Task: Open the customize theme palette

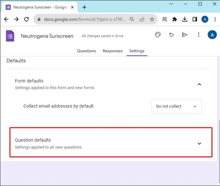Action: click(158, 35)
